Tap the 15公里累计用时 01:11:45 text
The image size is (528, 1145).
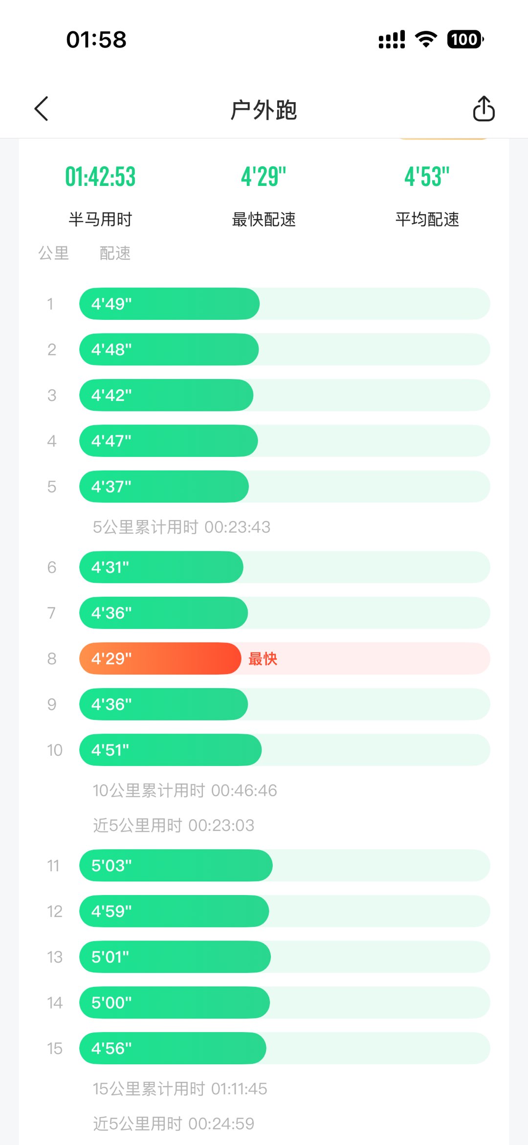tap(180, 1089)
